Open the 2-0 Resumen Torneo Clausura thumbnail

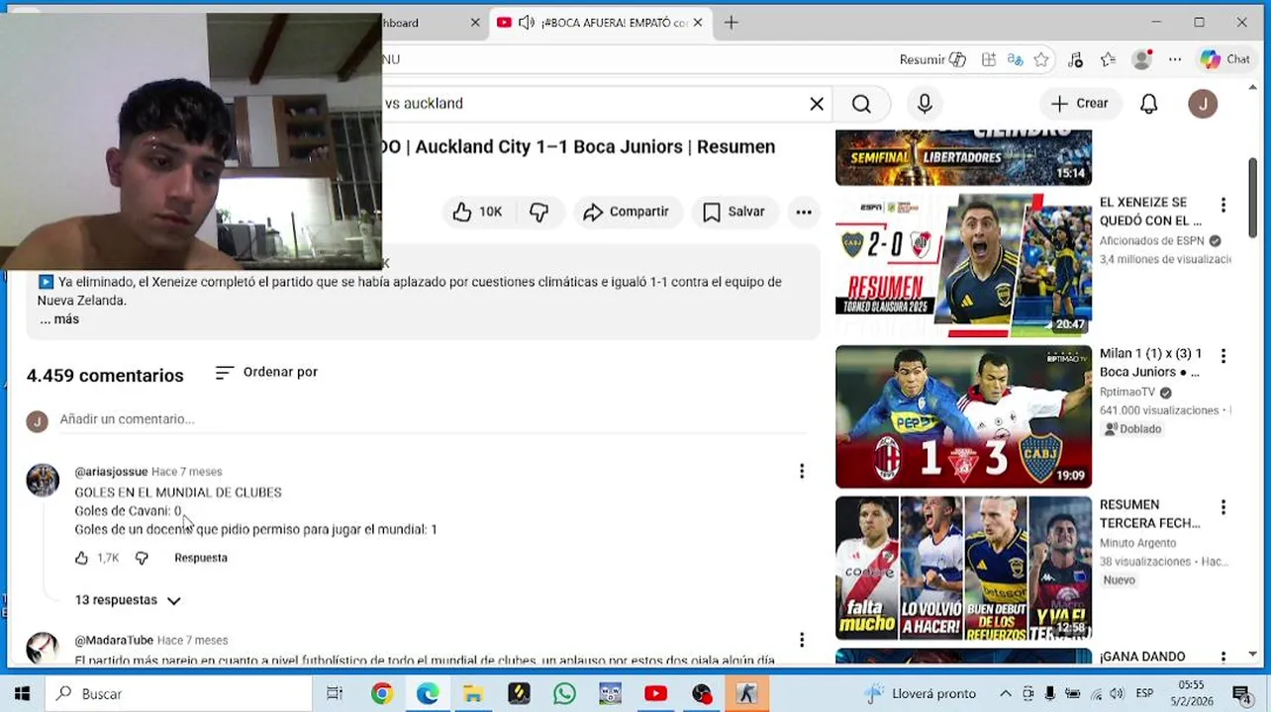pos(963,265)
